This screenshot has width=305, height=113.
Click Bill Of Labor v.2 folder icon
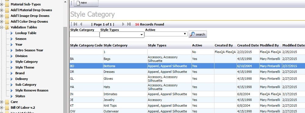[x=7, y=108]
